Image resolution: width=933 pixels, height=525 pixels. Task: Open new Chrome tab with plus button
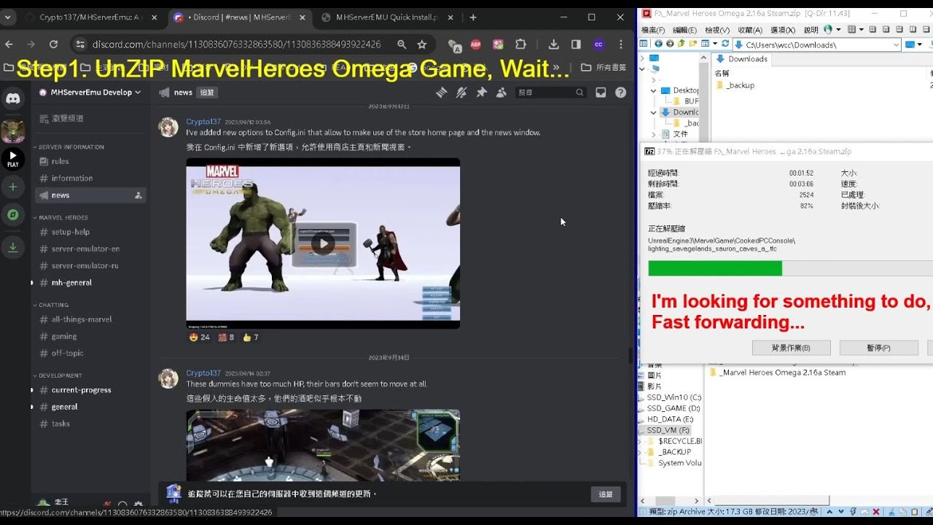[x=473, y=17]
